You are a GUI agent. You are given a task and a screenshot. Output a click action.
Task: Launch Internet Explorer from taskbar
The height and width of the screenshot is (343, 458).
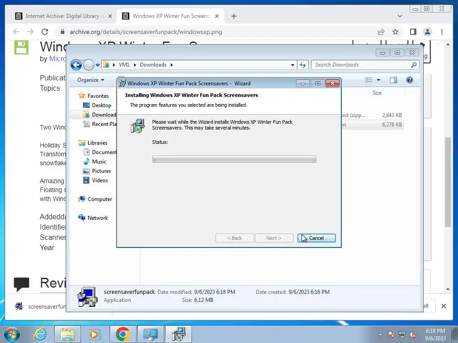point(40,334)
